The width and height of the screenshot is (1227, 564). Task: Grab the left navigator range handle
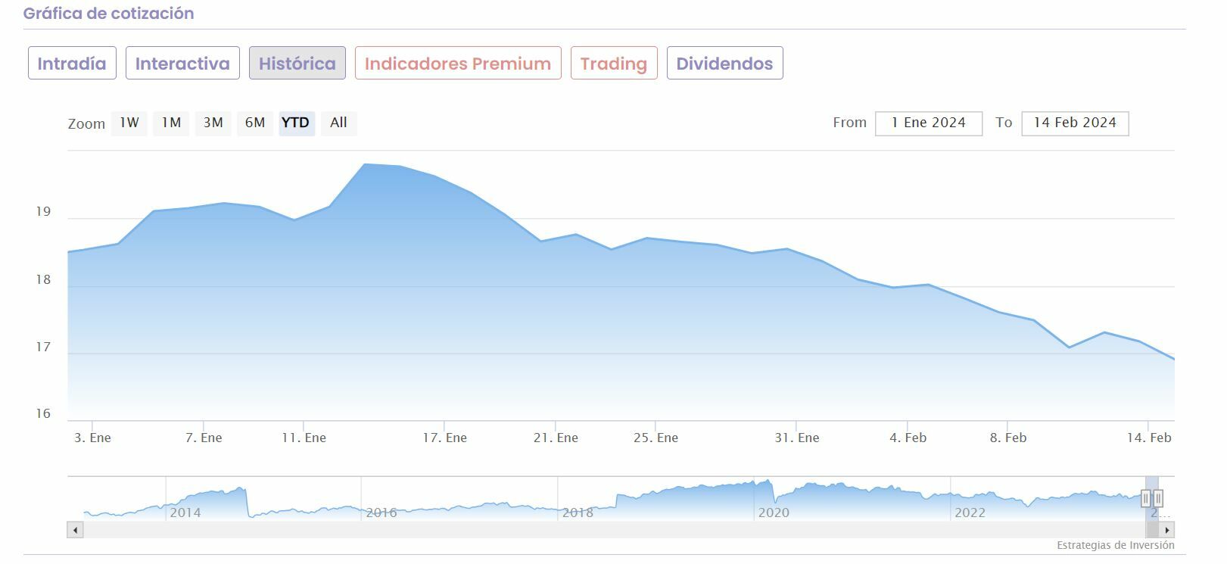tap(1146, 498)
